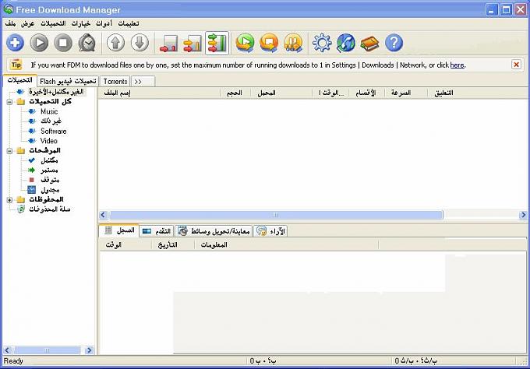Select the Software category
530x369 pixels.
pos(54,131)
